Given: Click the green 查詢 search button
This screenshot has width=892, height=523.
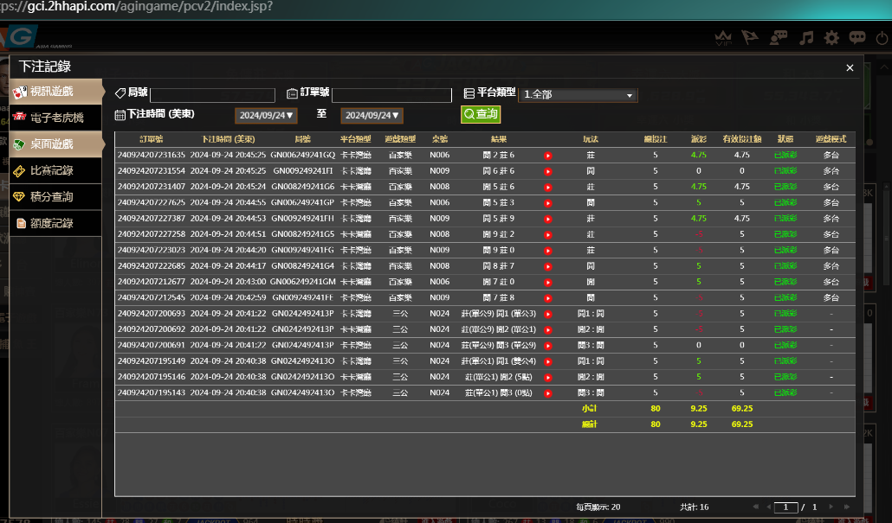Looking at the screenshot, I should (481, 114).
